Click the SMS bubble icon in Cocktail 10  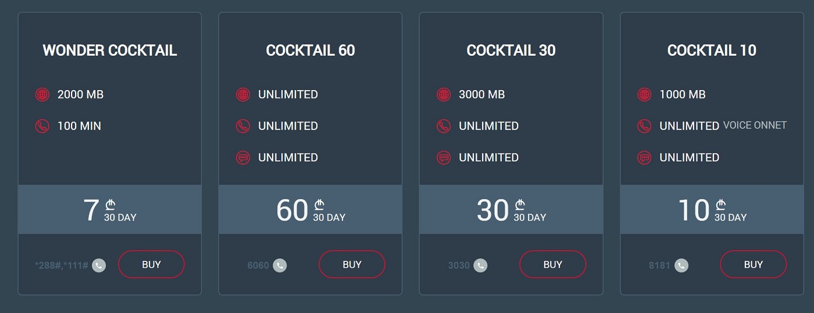click(x=644, y=157)
